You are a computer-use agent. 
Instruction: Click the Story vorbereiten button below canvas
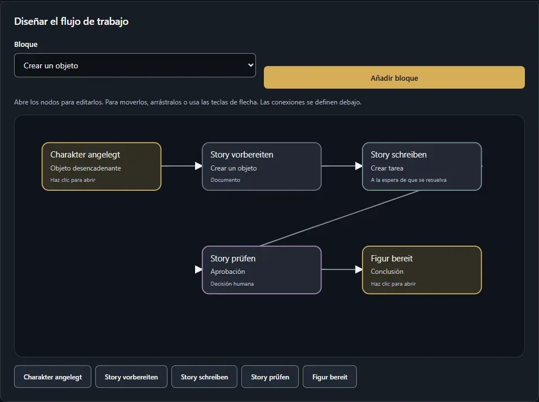(x=131, y=377)
